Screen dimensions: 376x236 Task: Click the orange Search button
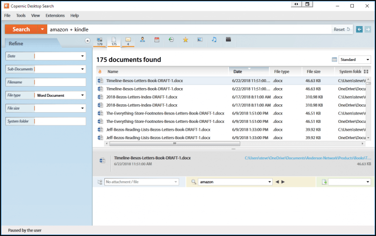tap(21, 29)
